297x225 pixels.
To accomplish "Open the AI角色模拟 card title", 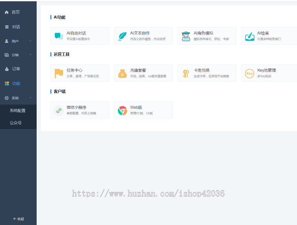I will (x=203, y=33).
